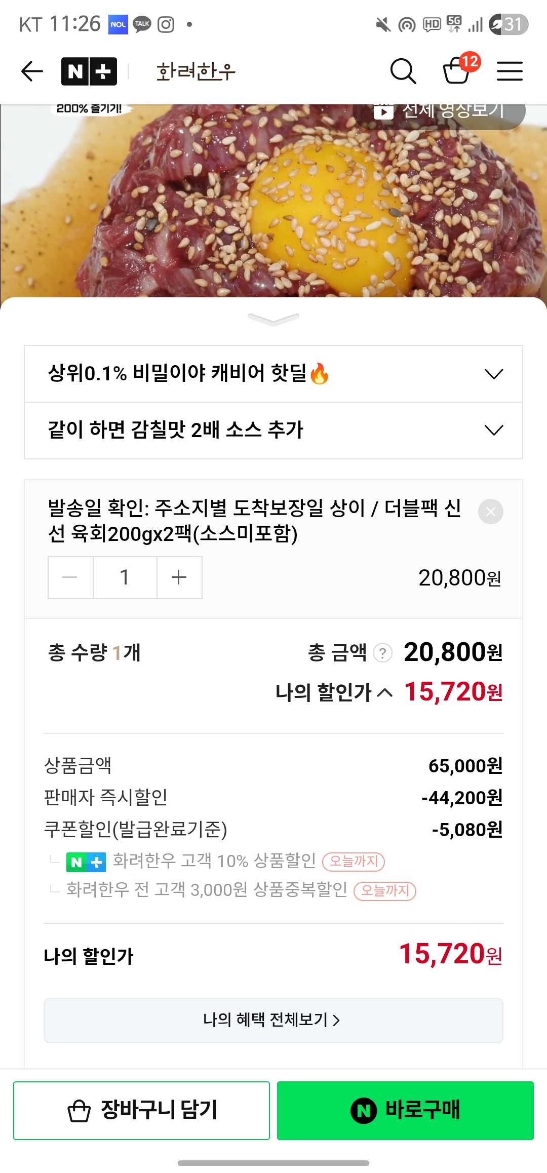Image resolution: width=547 pixels, height=1173 pixels.
Task: Open the 화려한우 store title
Action: point(196,71)
